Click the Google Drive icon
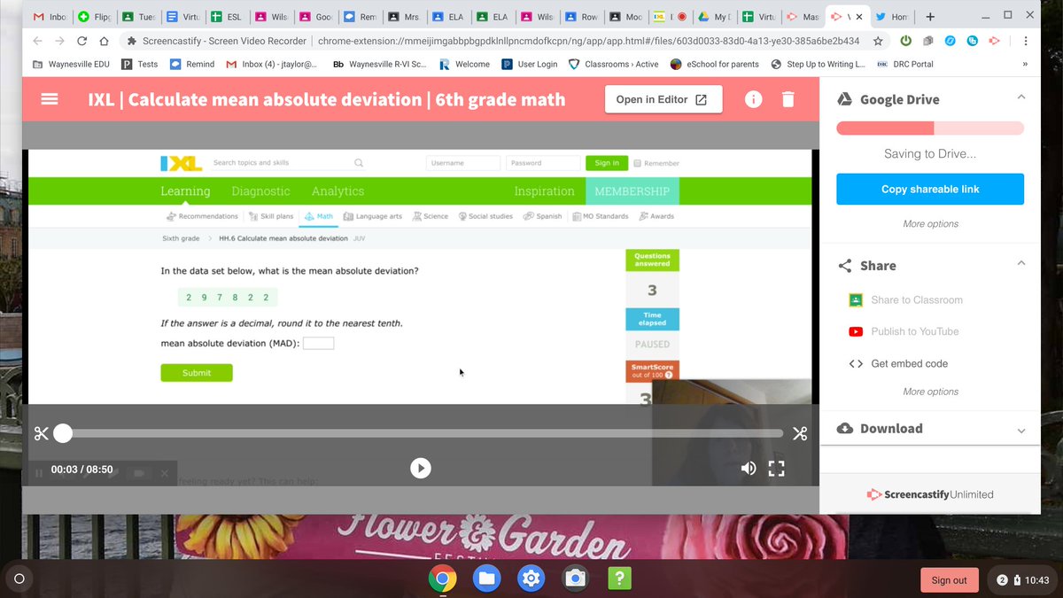The height and width of the screenshot is (598, 1063). click(x=845, y=99)
